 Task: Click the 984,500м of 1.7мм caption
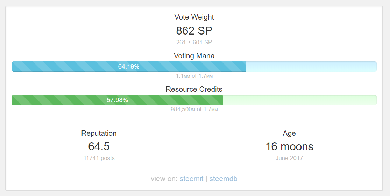coord(194,110)
